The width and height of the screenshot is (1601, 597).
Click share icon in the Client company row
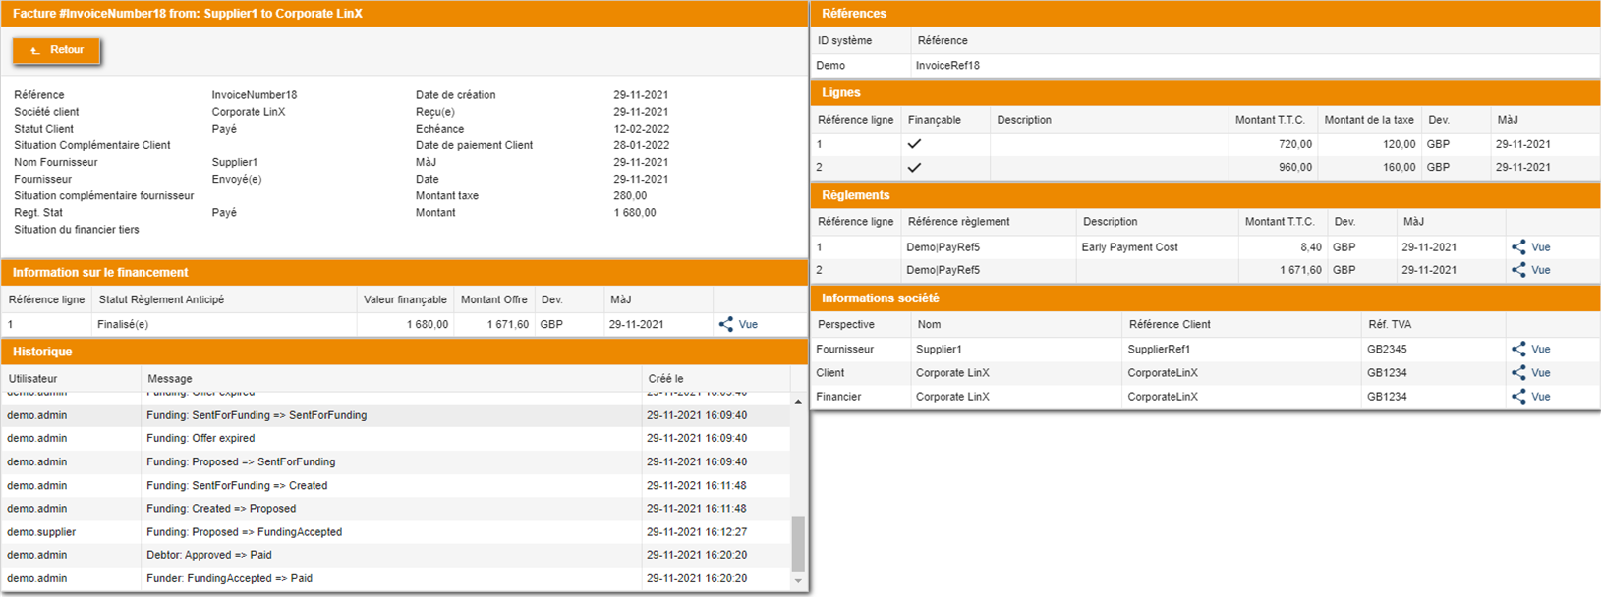[1518, 373]
